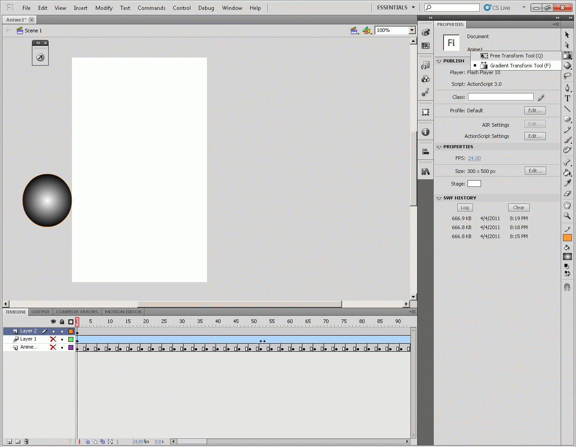The height and width of the screenshot is (447, 576).
Task: Open the Color panel palette icon
Action: (425, 32)
